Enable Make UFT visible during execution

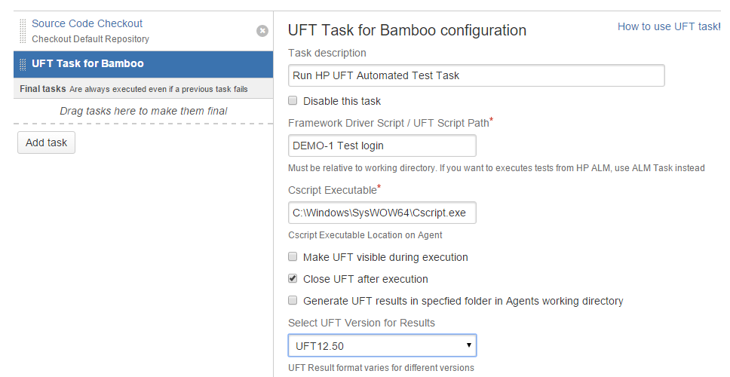(x=293, y=257)
